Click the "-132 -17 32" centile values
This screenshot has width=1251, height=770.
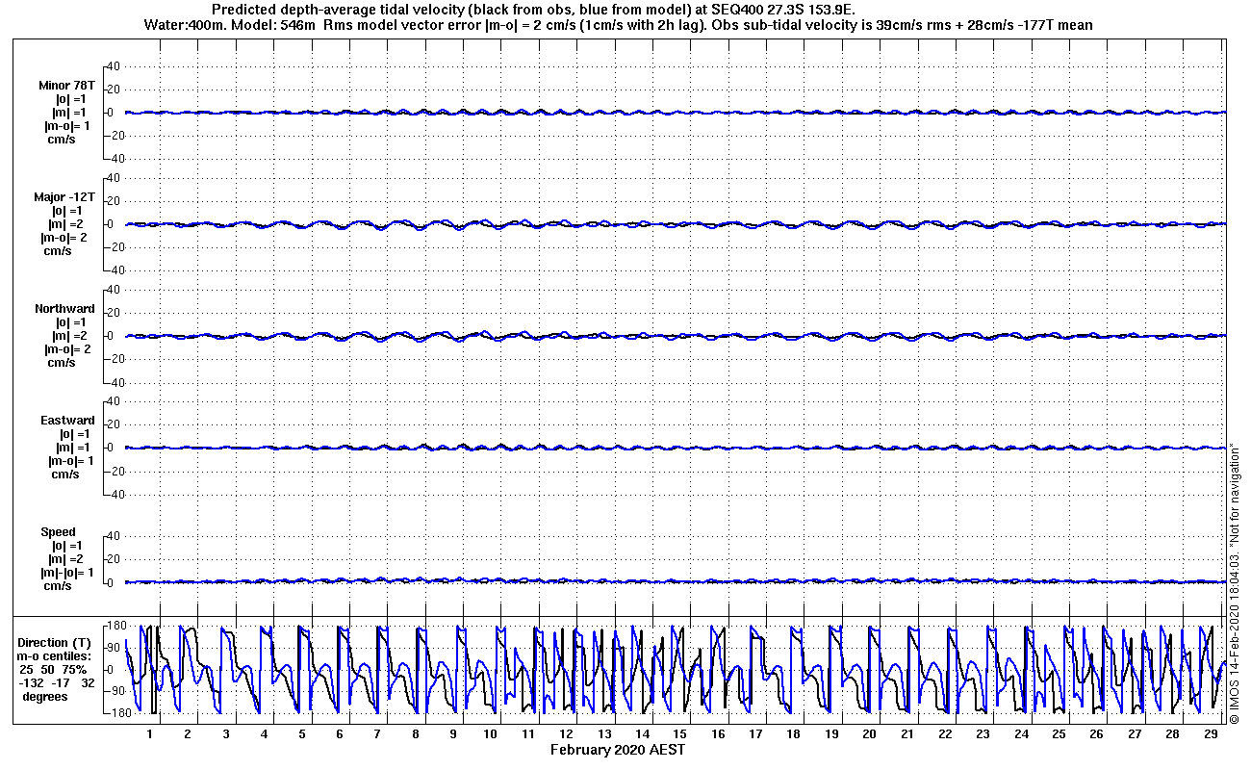(57, 682)
